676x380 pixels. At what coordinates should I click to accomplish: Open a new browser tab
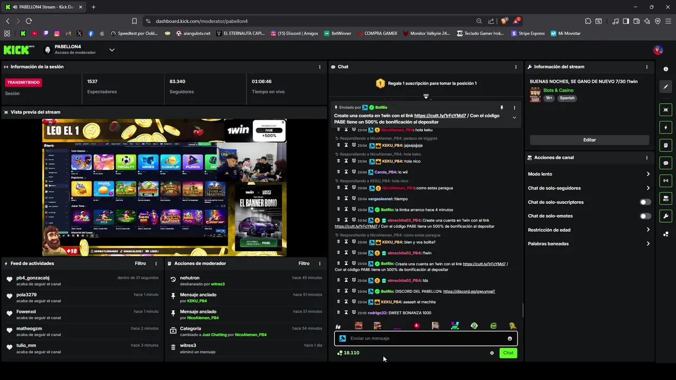[93, 7]
